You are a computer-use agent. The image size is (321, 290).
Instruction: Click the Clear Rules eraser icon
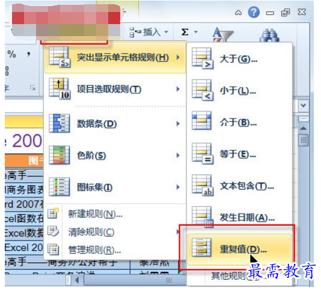pyautogui.click(x=53, y=231)
